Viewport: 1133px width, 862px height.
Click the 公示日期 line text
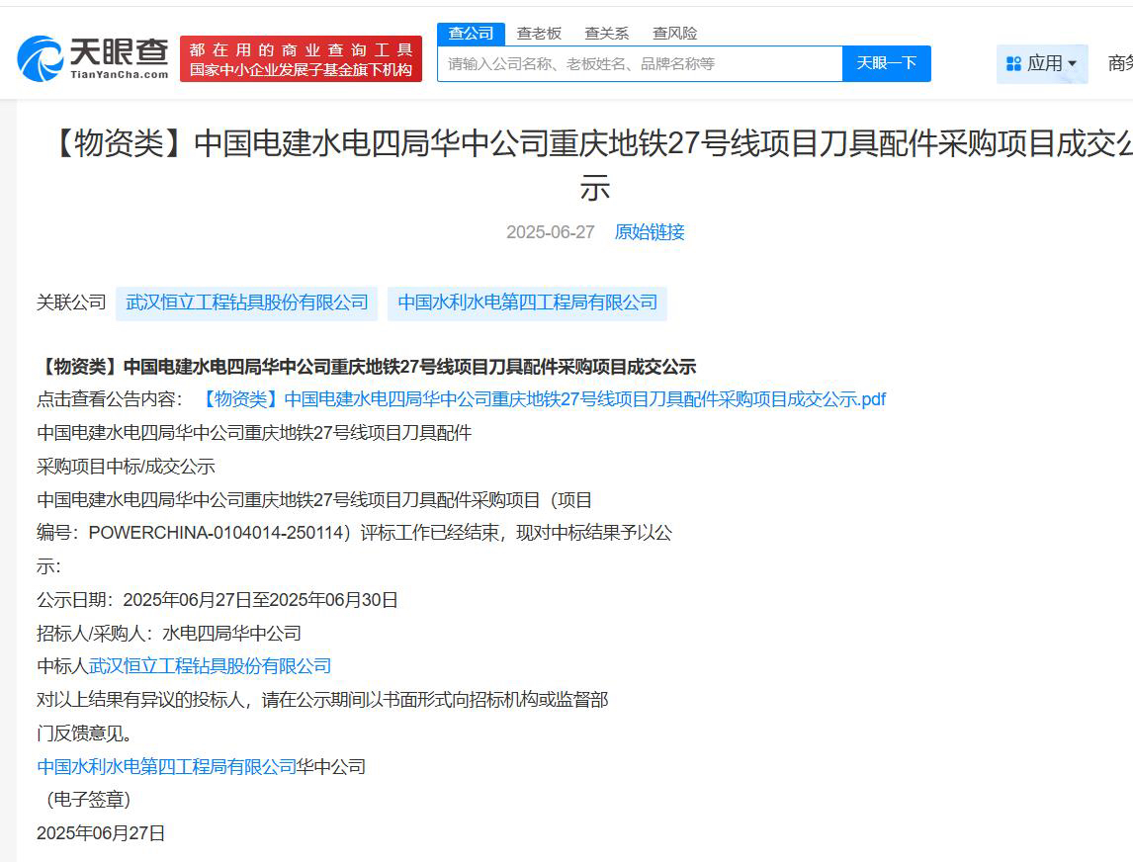point(218,600)
